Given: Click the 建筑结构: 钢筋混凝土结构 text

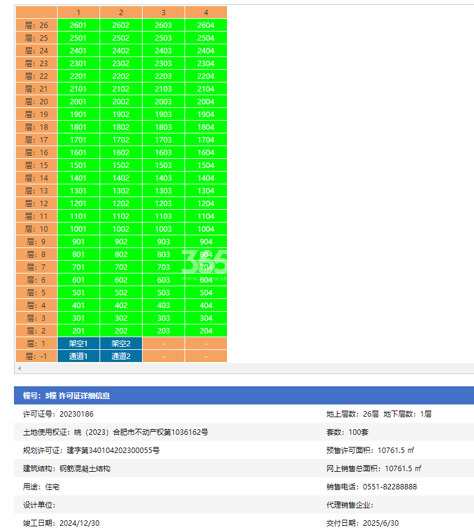Looking at the screenshot, I should point(67,469).
